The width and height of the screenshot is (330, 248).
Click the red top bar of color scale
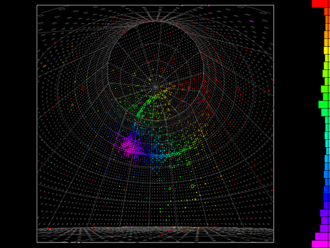(x=320, y=3)
